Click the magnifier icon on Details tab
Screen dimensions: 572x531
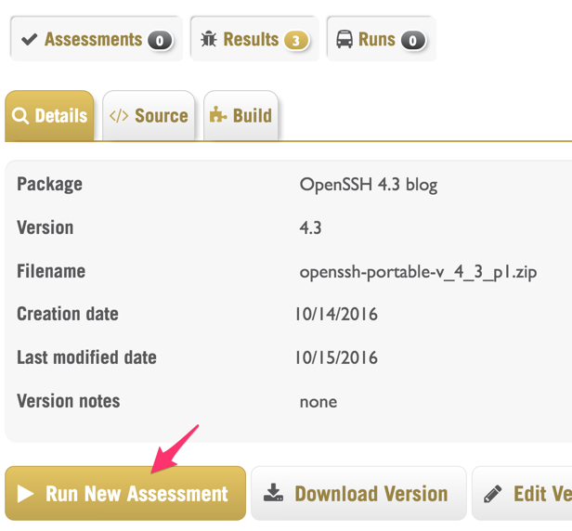20,116
